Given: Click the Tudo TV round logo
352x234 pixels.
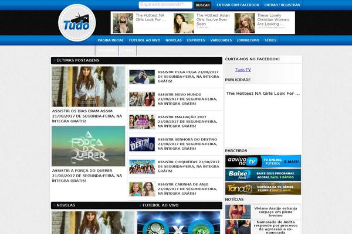Looking at the screenshot, I should tap(77, 23).
